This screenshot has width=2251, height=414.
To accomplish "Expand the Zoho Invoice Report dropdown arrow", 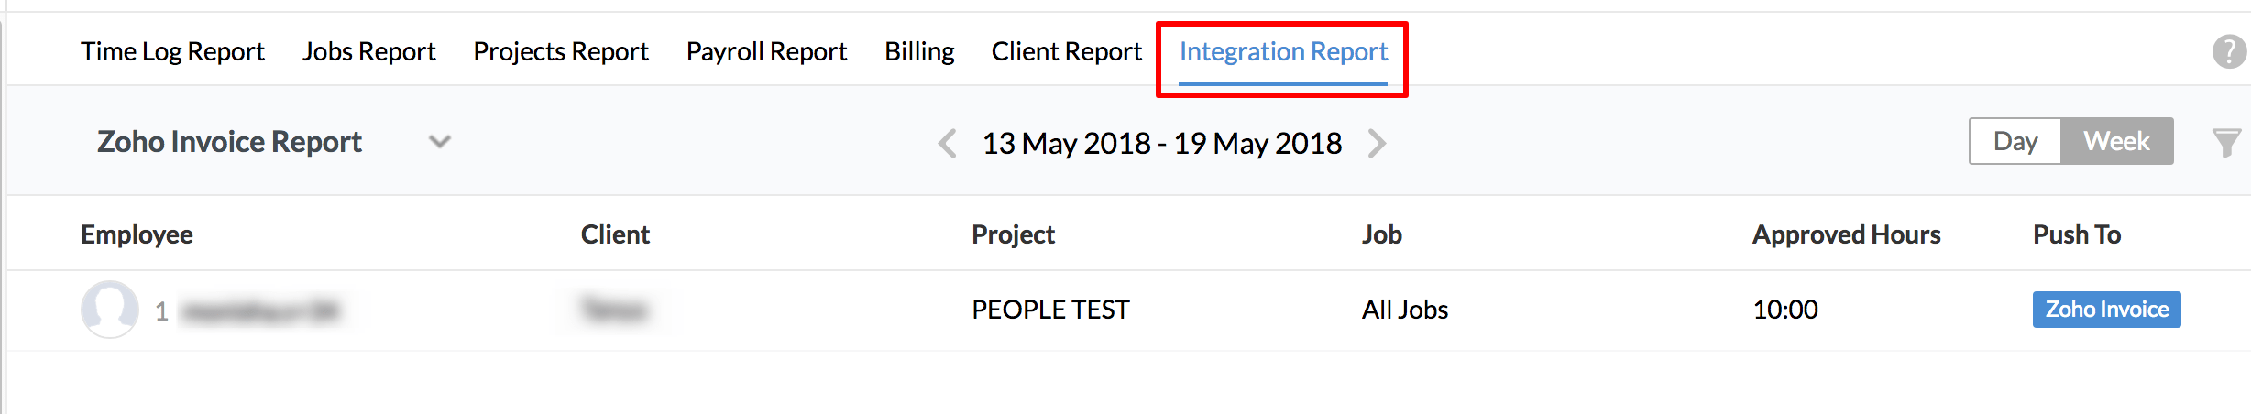I will 440,142.
